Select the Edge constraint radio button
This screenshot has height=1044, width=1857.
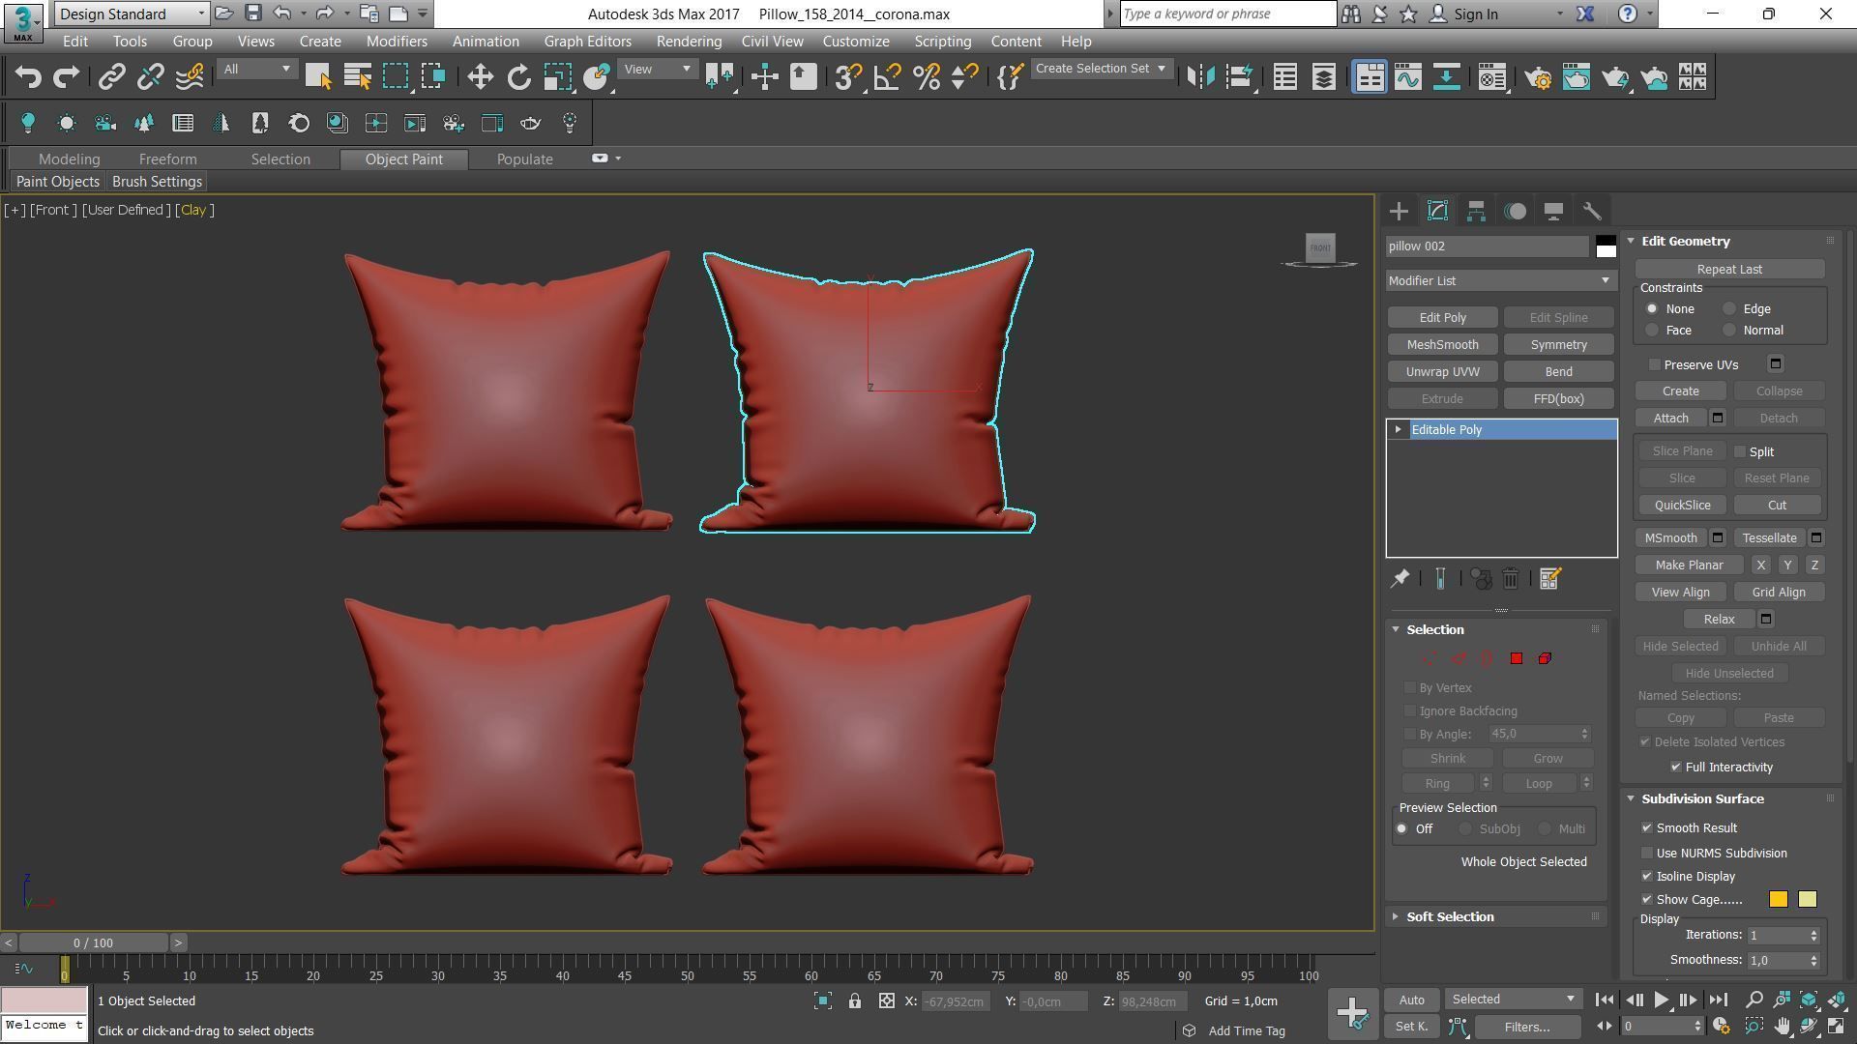coord(1729,309)
